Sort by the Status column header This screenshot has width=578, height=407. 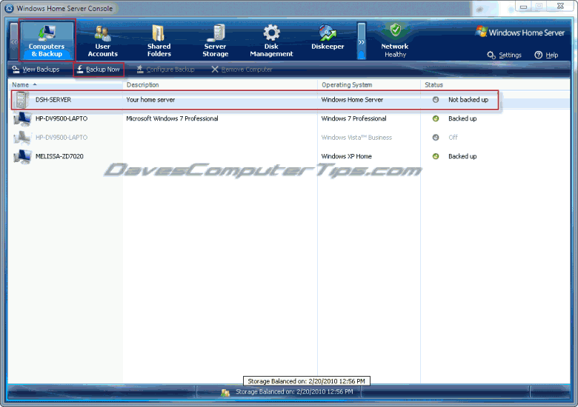[495, 84]
